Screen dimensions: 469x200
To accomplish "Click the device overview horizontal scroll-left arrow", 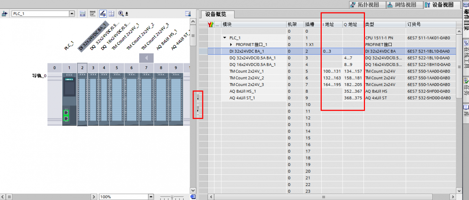I will click(211, 197).
